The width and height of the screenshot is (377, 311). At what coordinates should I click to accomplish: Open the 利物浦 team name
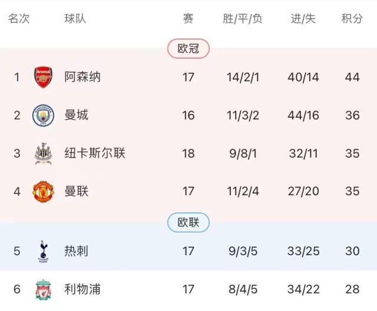82,289
